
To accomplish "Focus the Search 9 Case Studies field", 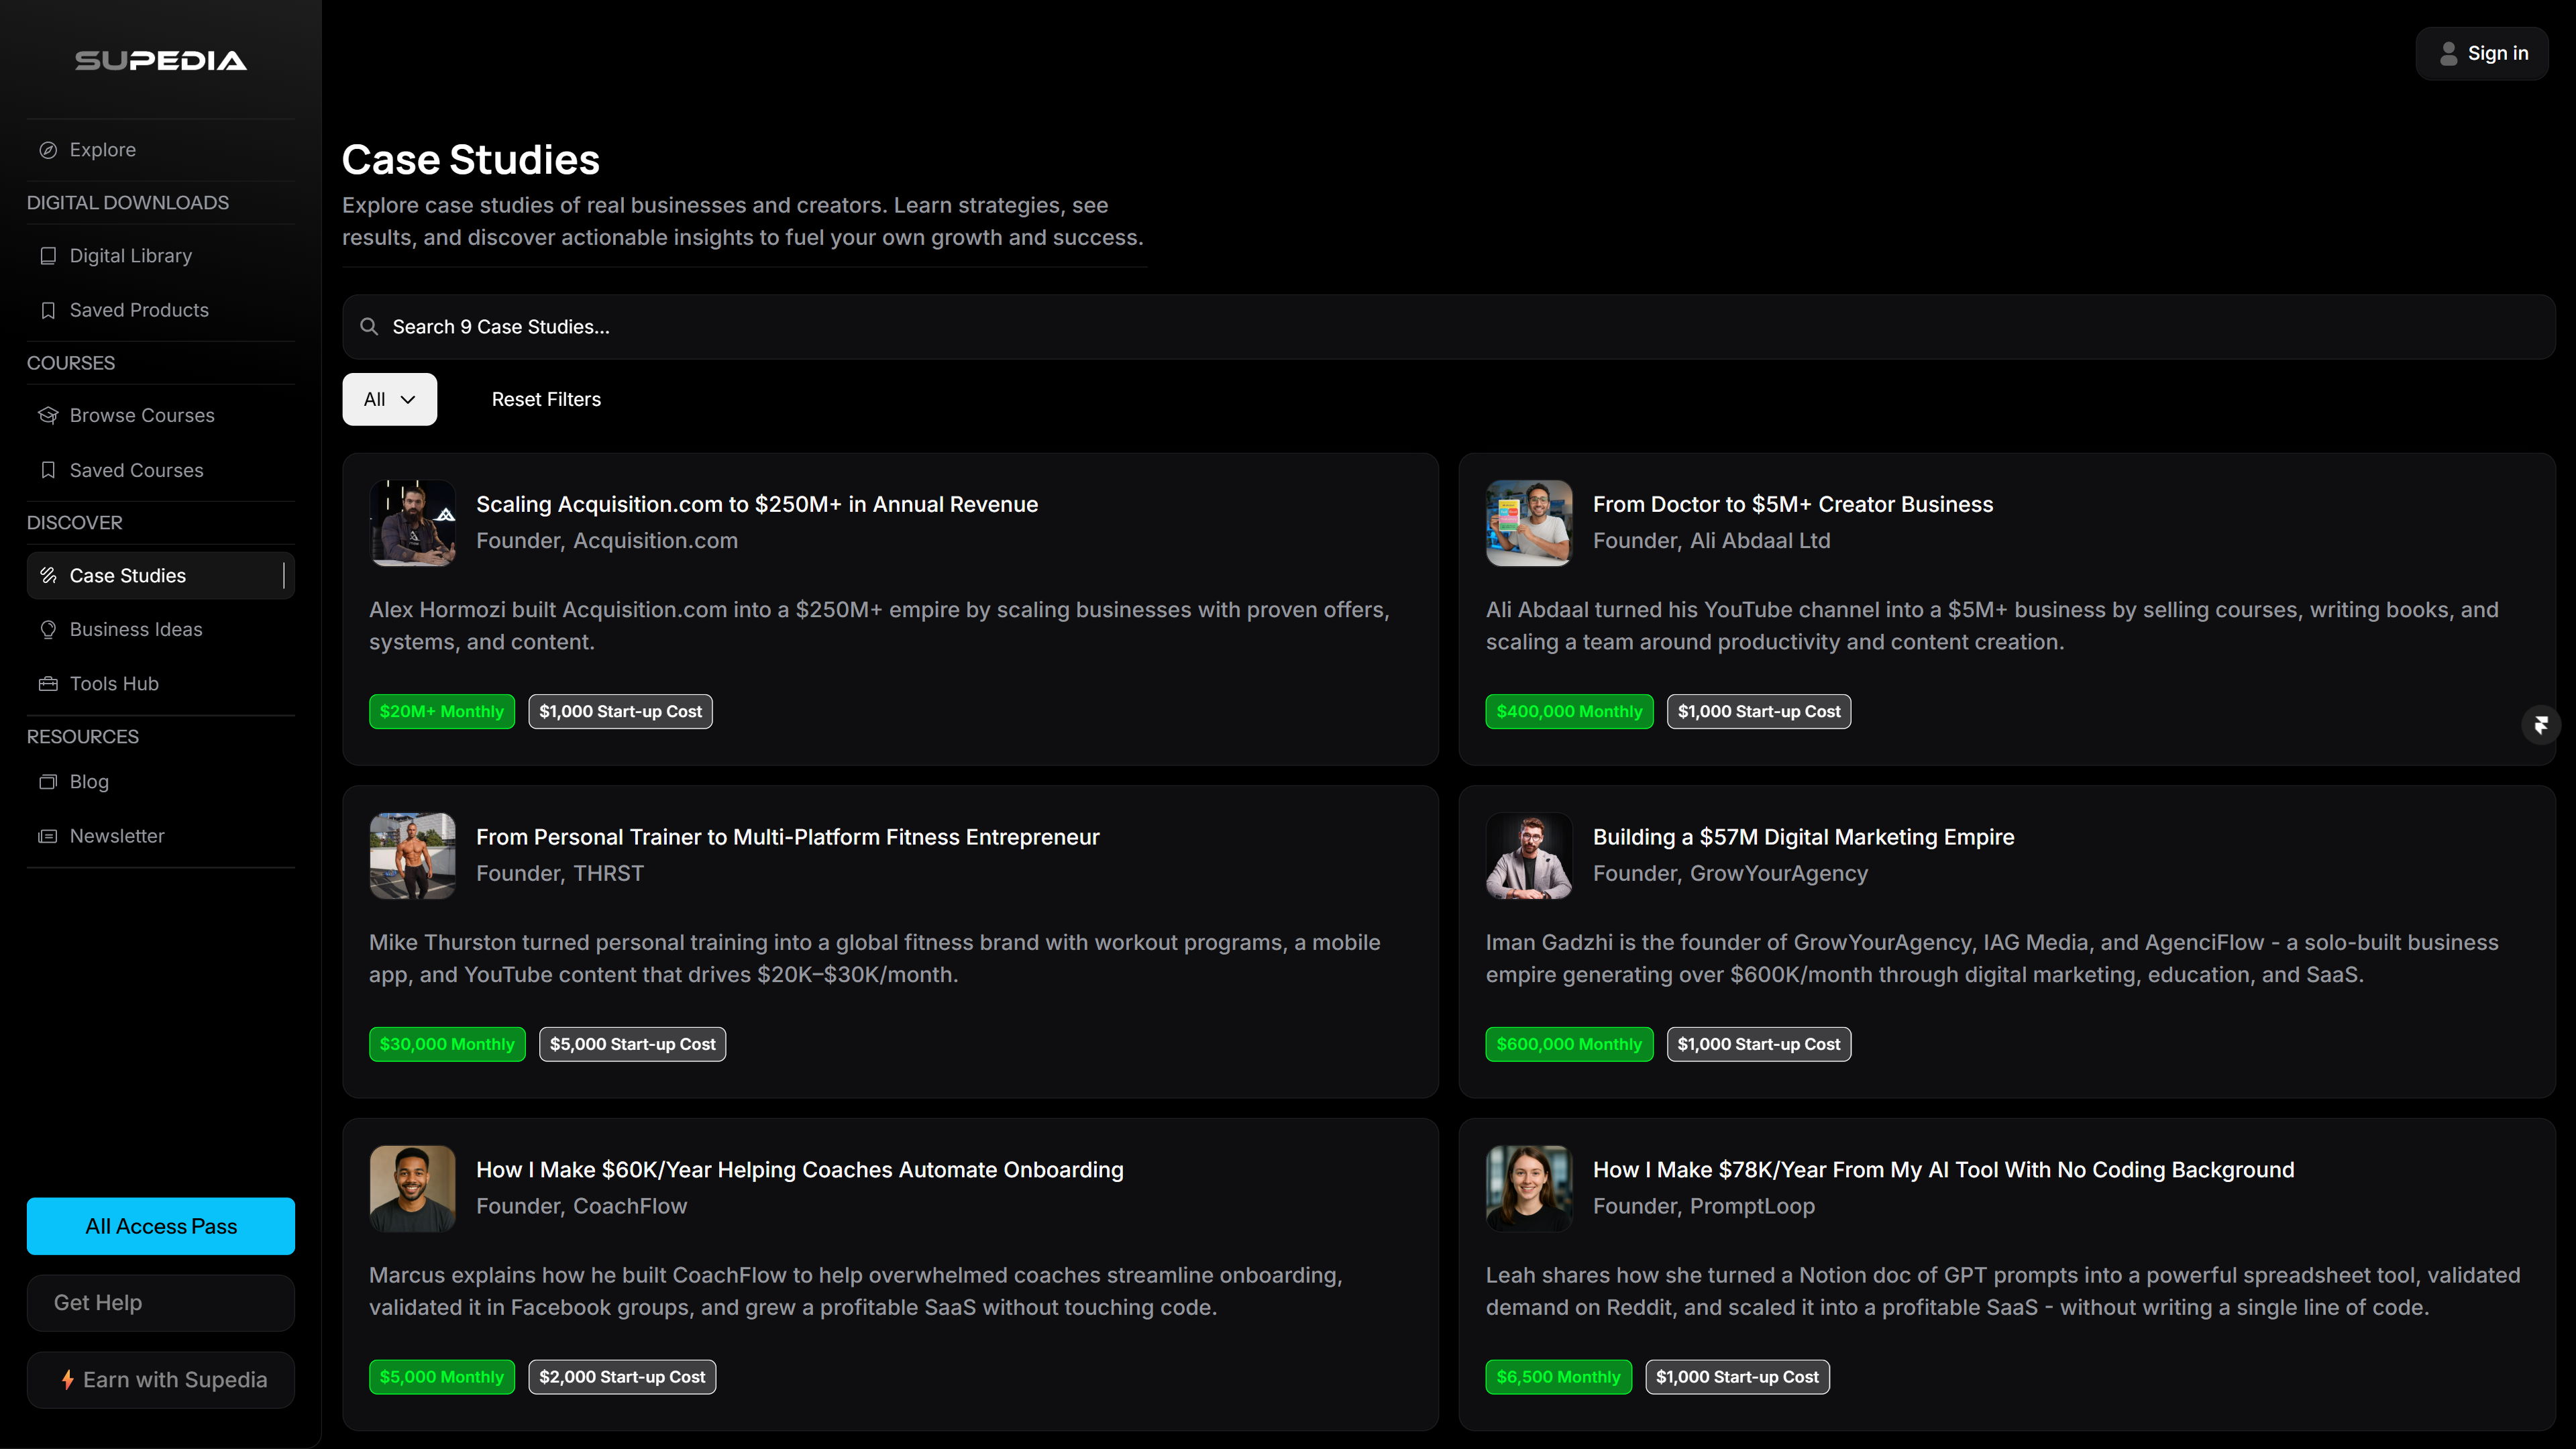I will 1449,327.
